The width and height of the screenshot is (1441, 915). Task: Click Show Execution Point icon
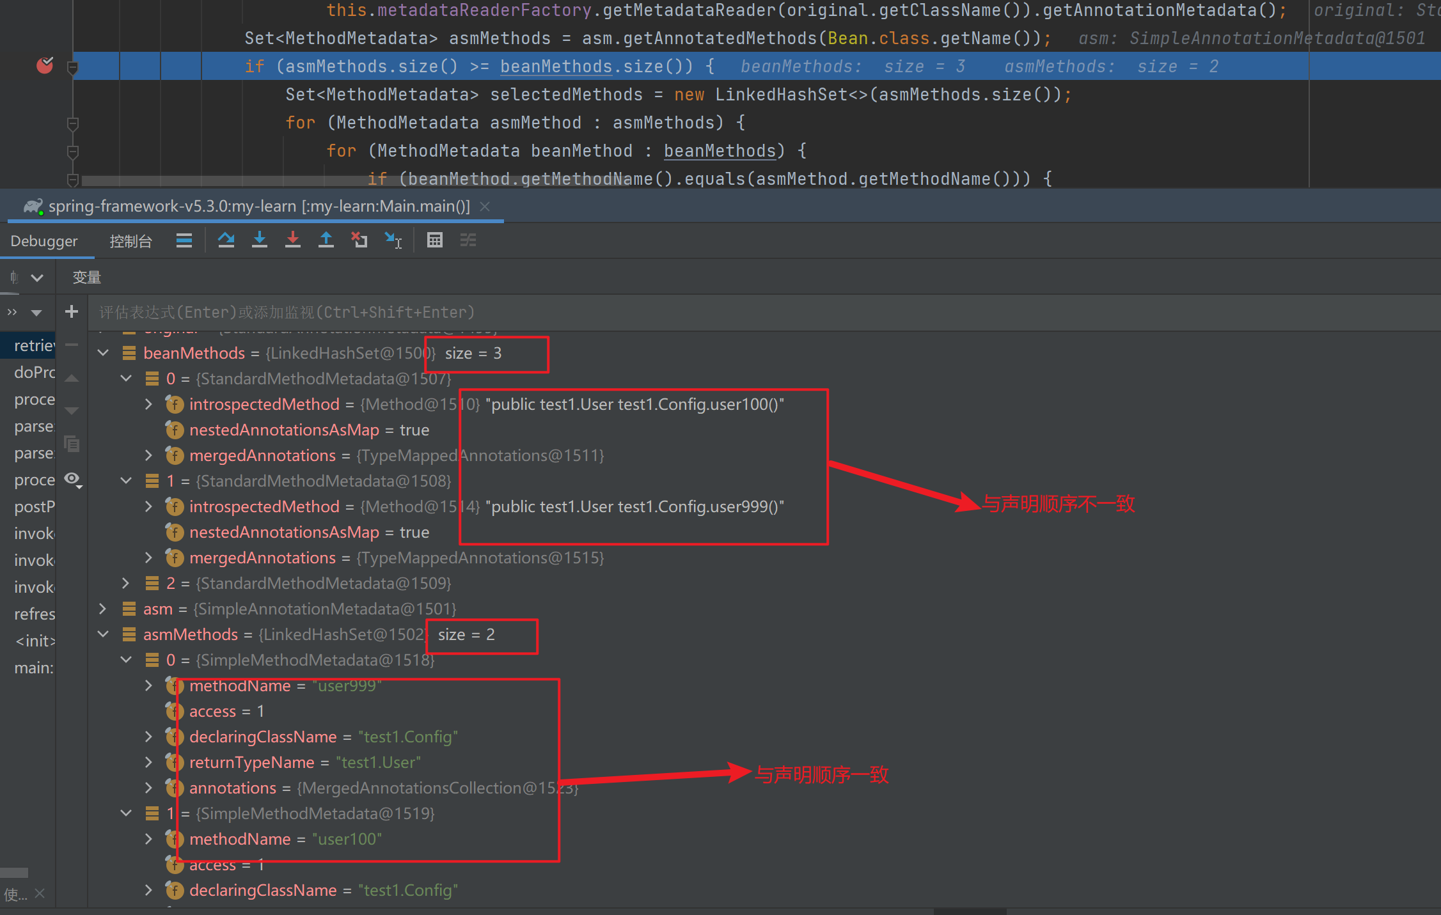(184, 240)
